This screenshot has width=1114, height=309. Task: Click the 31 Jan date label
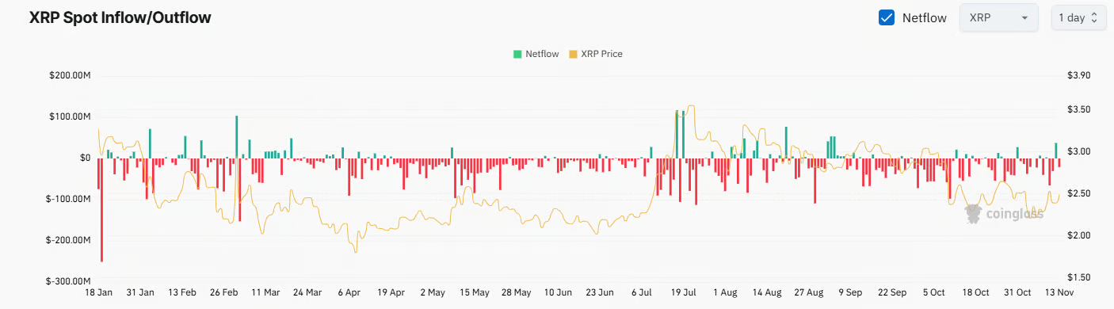coord(140,292)
